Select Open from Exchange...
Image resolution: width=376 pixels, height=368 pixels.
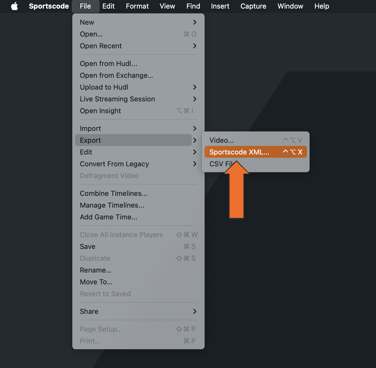[x=116, y=75]
